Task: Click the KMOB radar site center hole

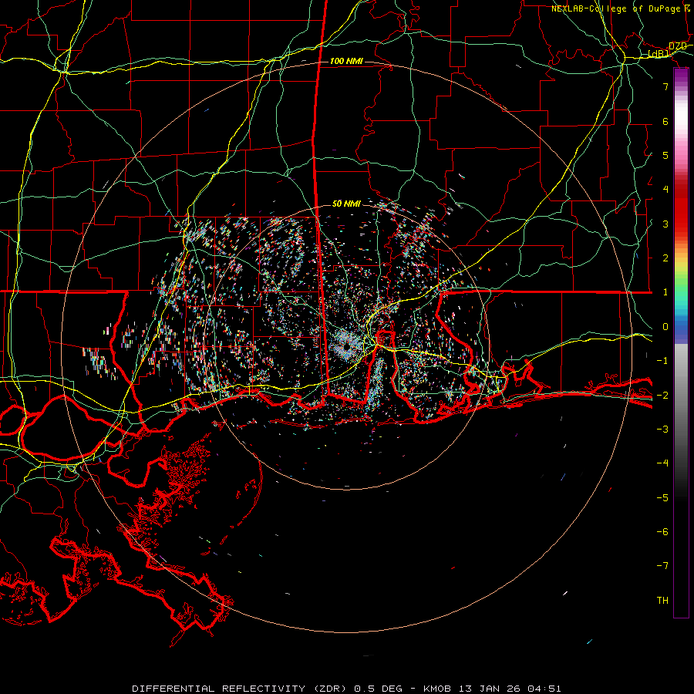Action: tap(346, 347)
